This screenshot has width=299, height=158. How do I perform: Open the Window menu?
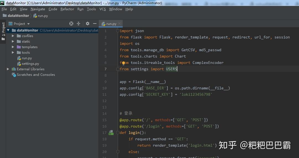coord(116,9)
